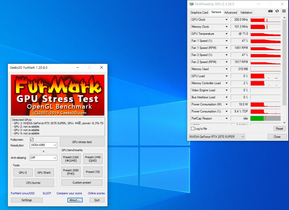The width and height of the screenshot is (289, 210).
Task: Click the GPU-Z sensors scrollbar down arrow
Action: coord(284,122)
